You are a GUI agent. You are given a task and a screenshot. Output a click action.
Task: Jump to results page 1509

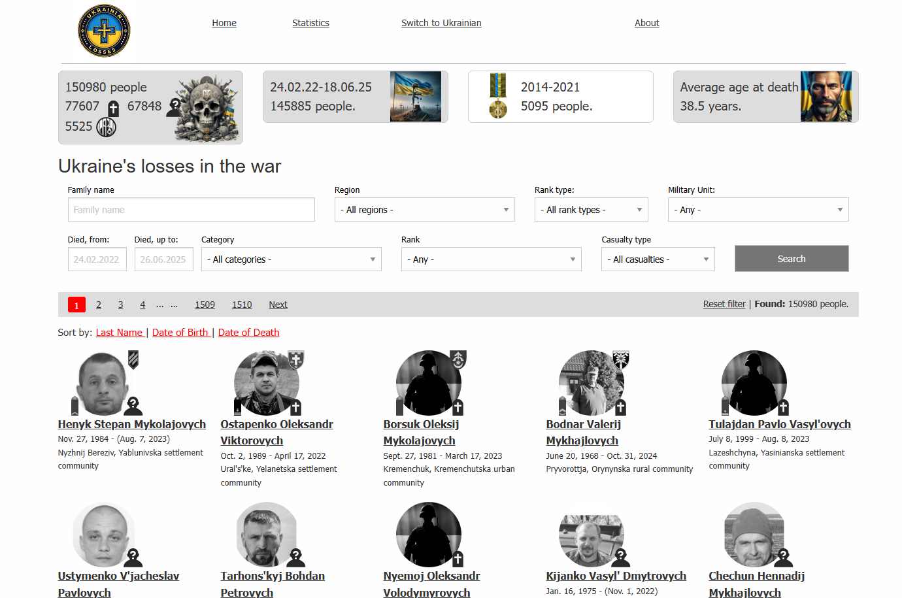pos(205,305)
